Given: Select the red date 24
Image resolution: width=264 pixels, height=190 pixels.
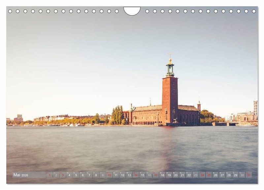Looking at the screenshot, I should coord(202,175).
